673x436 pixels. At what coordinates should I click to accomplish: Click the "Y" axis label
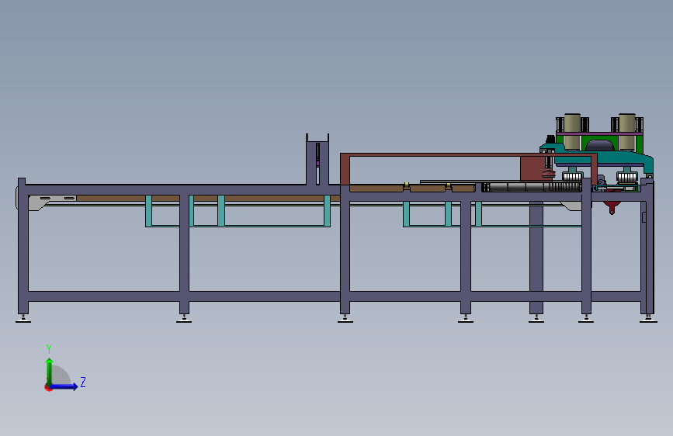pyautogui.click(x=49, y=348)
